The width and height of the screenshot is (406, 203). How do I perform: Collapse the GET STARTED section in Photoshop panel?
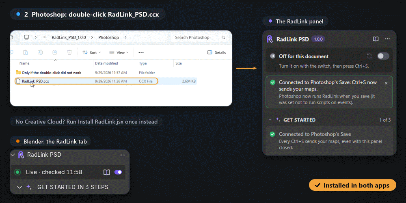pyautogui.click(x=270, y=120)
